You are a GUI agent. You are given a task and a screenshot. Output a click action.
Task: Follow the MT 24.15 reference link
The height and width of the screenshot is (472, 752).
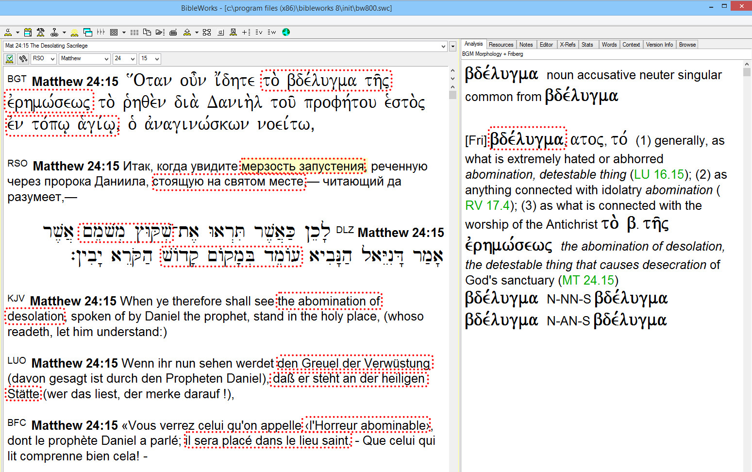[588, 280]
